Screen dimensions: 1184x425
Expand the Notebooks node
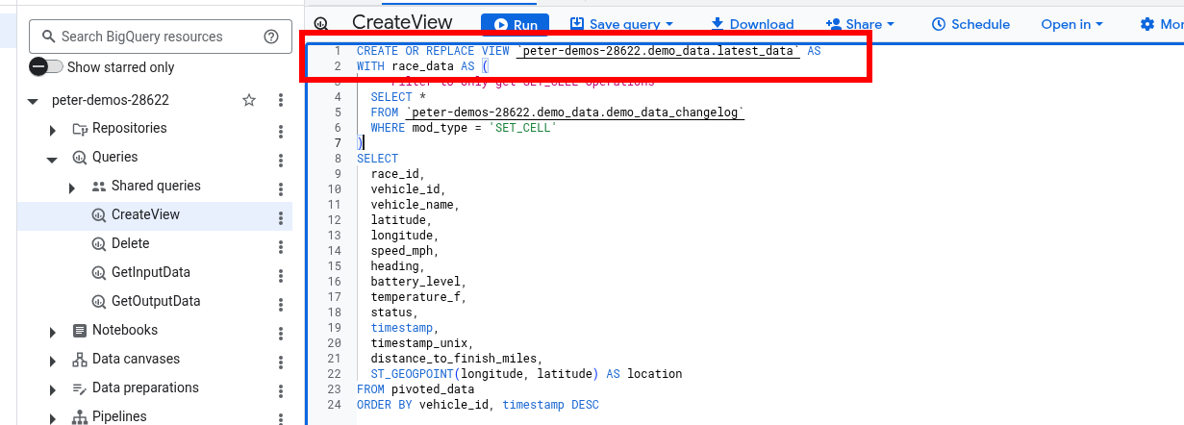pyautogui.click(x=53, y=331)
